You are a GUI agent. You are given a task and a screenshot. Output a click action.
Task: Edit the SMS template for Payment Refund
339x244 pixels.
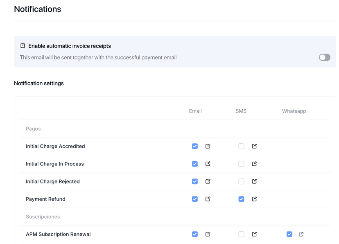coord(254,199)
